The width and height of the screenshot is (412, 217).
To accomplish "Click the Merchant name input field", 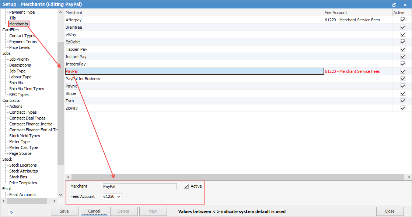I will [140, 186].
